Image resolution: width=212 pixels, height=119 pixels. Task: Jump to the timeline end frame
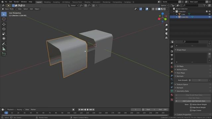point(93,109)
